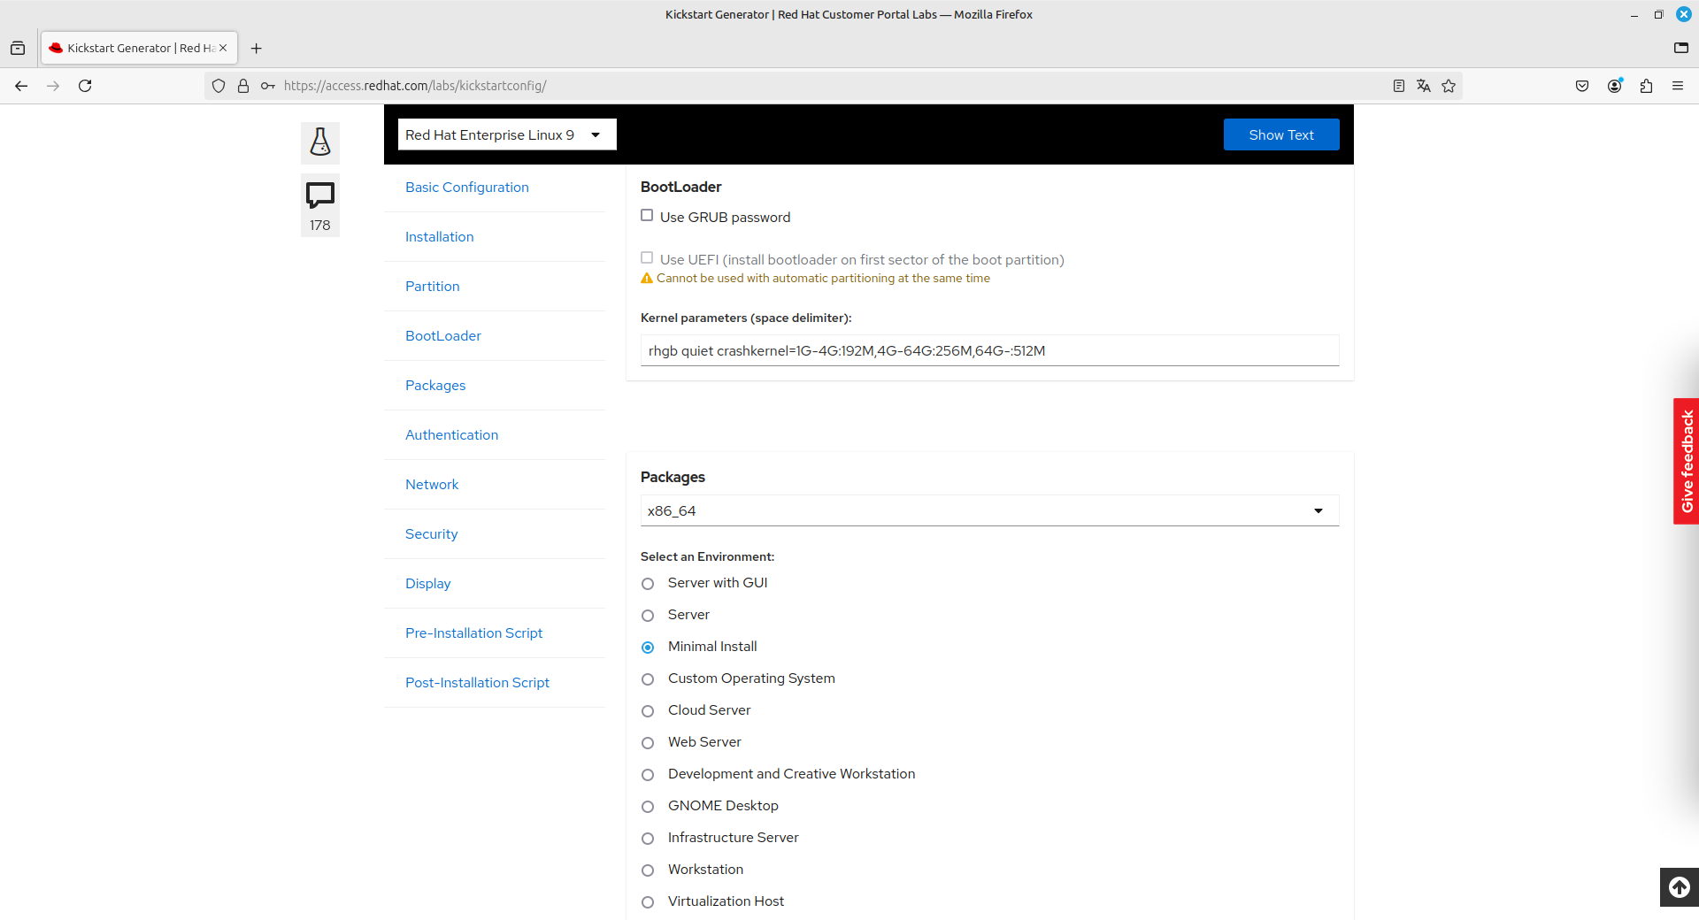Click into the Kernel parameters field
Viewport: 1699px width, 920px height.
pyautogui.click(x=989, y=350)
